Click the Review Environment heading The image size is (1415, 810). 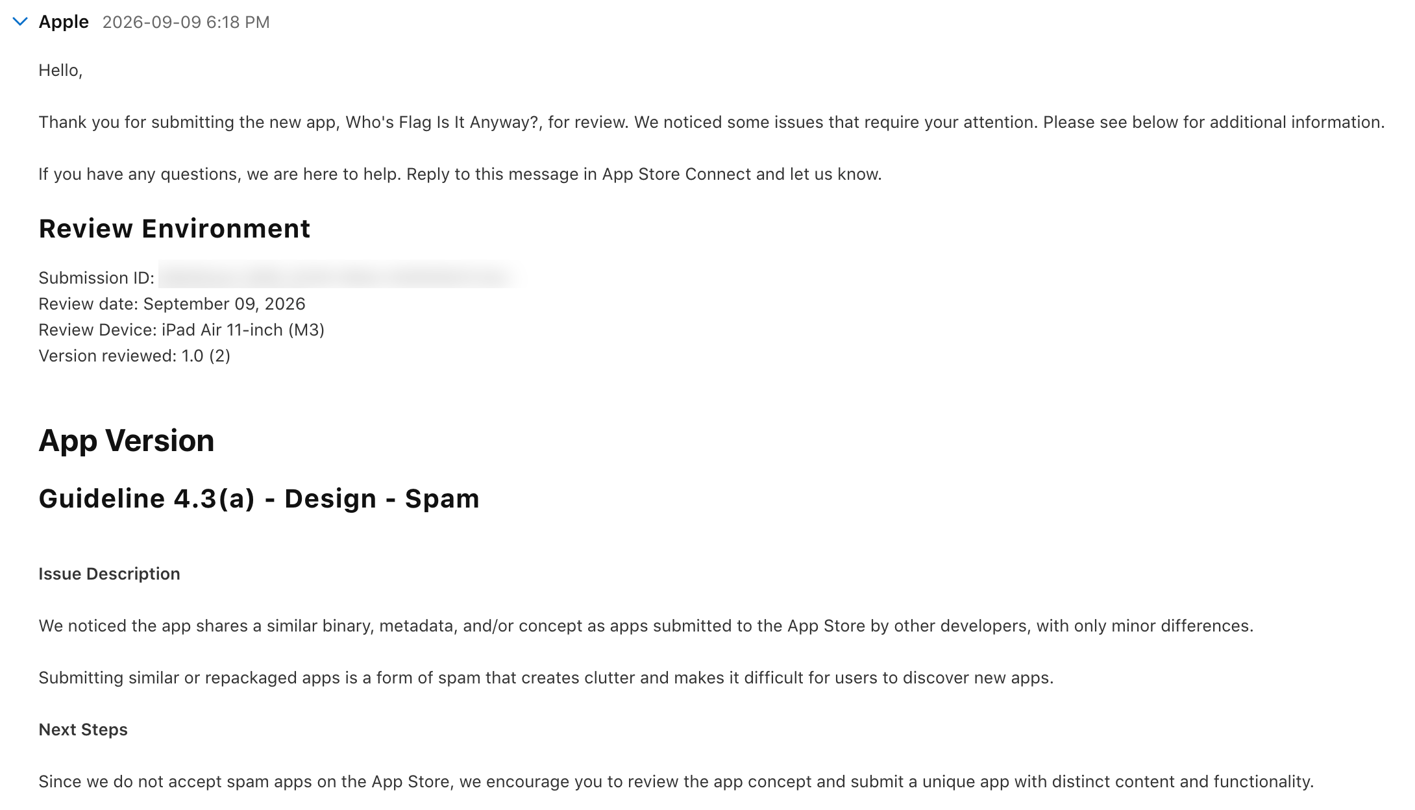(175, 228)
